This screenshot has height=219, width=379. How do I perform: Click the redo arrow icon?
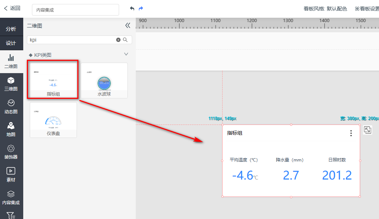141,9
